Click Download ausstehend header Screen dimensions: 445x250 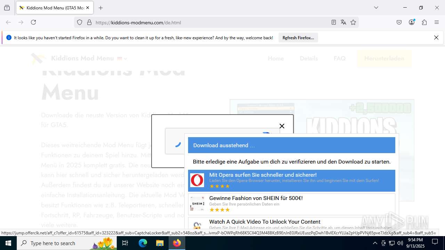(x=292, y=145)
